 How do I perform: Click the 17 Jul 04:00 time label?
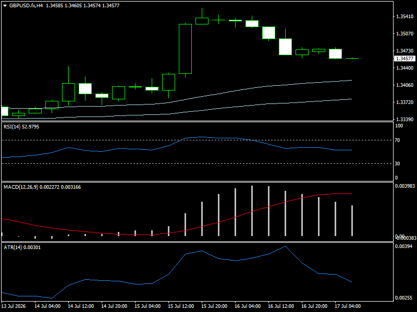point(348,306)
